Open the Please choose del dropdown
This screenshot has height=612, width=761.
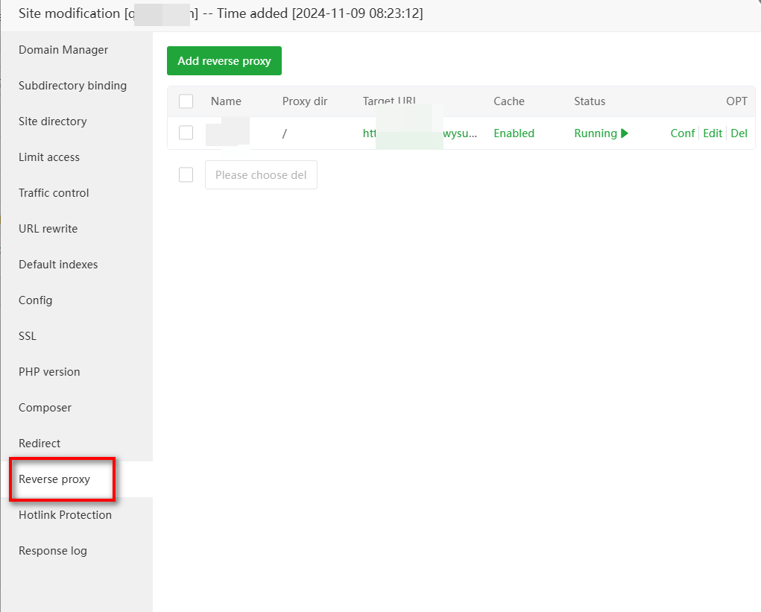261,175
